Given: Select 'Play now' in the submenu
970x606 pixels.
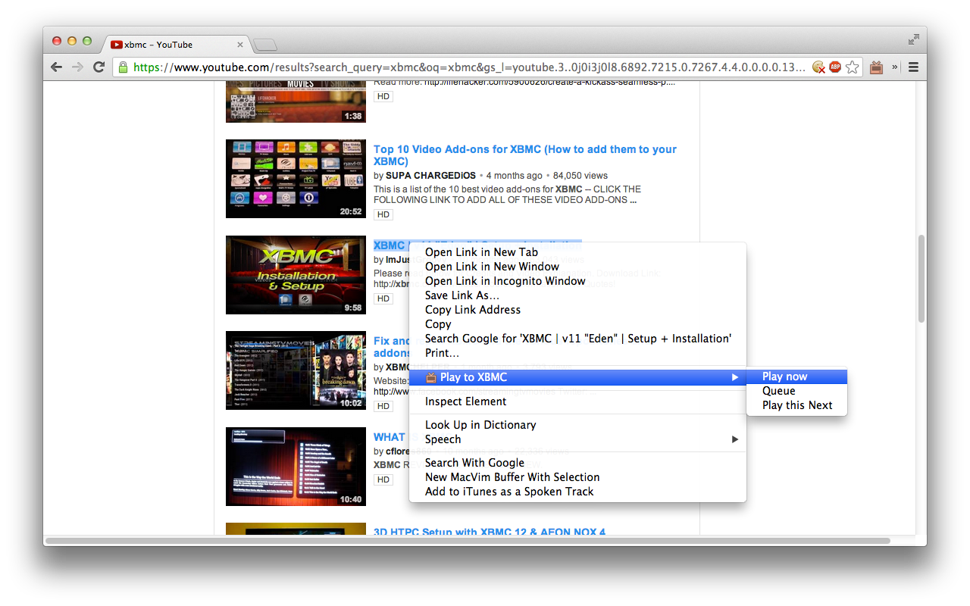Looking at the screenshot, I should tap(796, 376).
